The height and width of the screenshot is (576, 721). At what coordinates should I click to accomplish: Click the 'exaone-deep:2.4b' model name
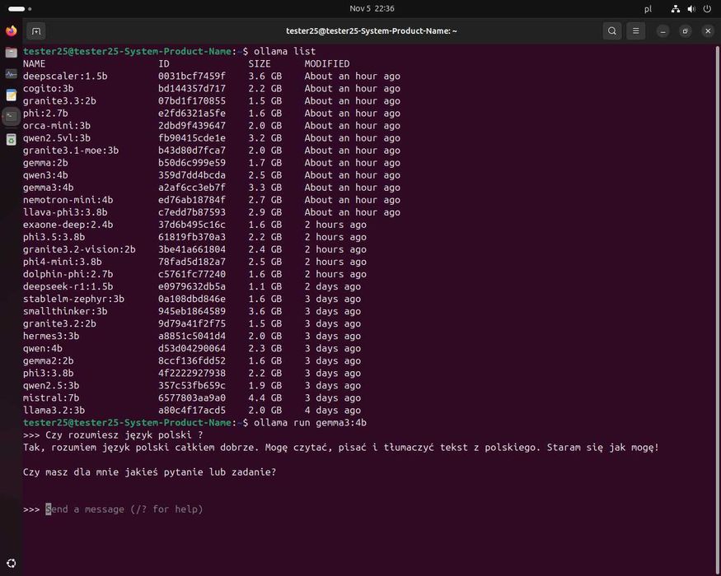(x=68, y=225)
